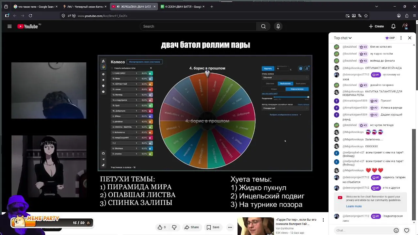Dislike the live stream video

174,227
